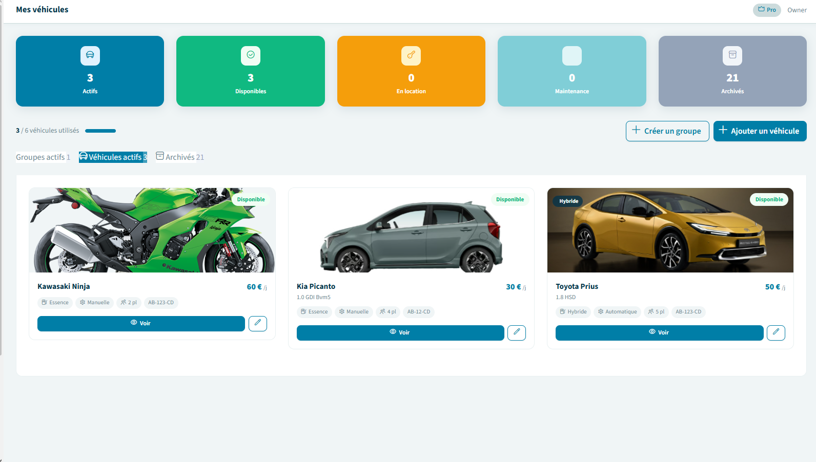Click the 21 count in Archivés card
816x462 pixels.
tap(732, 78)
